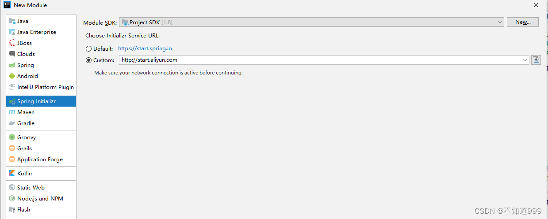The height and width of the screenshot is (219, 548).
Task: Choose Java Enterprise module type
Action: pos(41,32)
